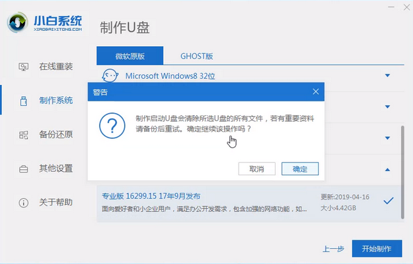Open 关于帮助 page
Image resolution: width=413 pixels, height=264 pixels.
click(56, 202)
